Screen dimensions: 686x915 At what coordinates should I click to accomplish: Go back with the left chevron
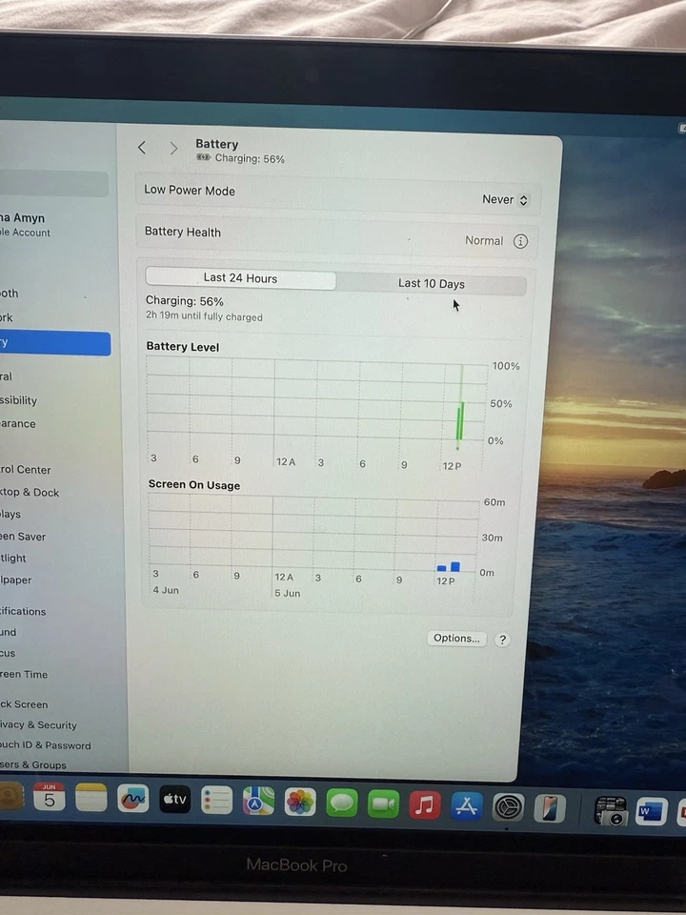[x=142, y=147]
